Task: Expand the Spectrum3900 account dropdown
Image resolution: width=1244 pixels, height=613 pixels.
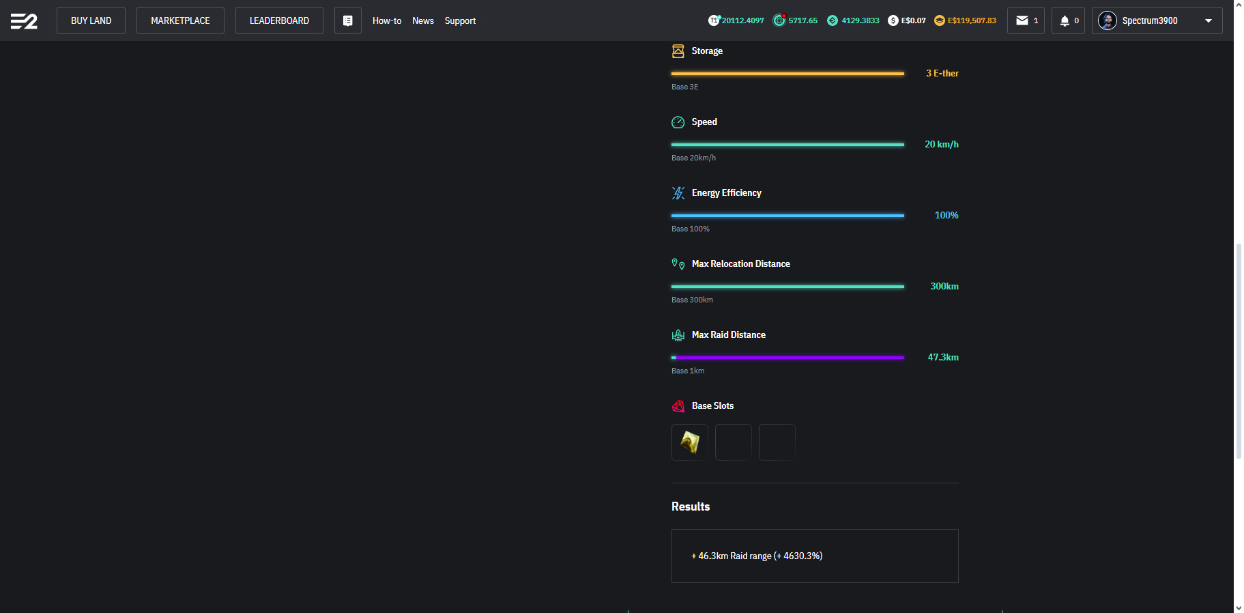Action: pyautogui.click(x=1209, y=20)
